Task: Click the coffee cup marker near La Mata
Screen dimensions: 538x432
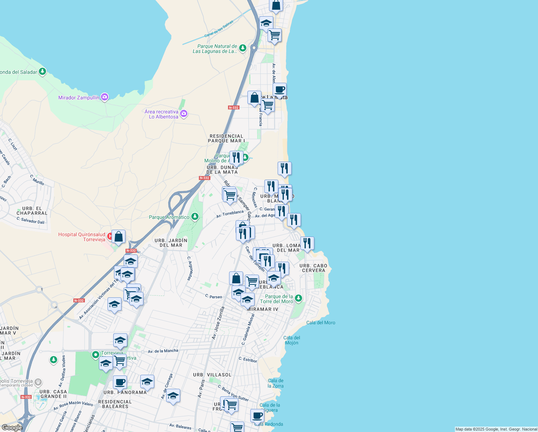Action: tap(280, 90)
